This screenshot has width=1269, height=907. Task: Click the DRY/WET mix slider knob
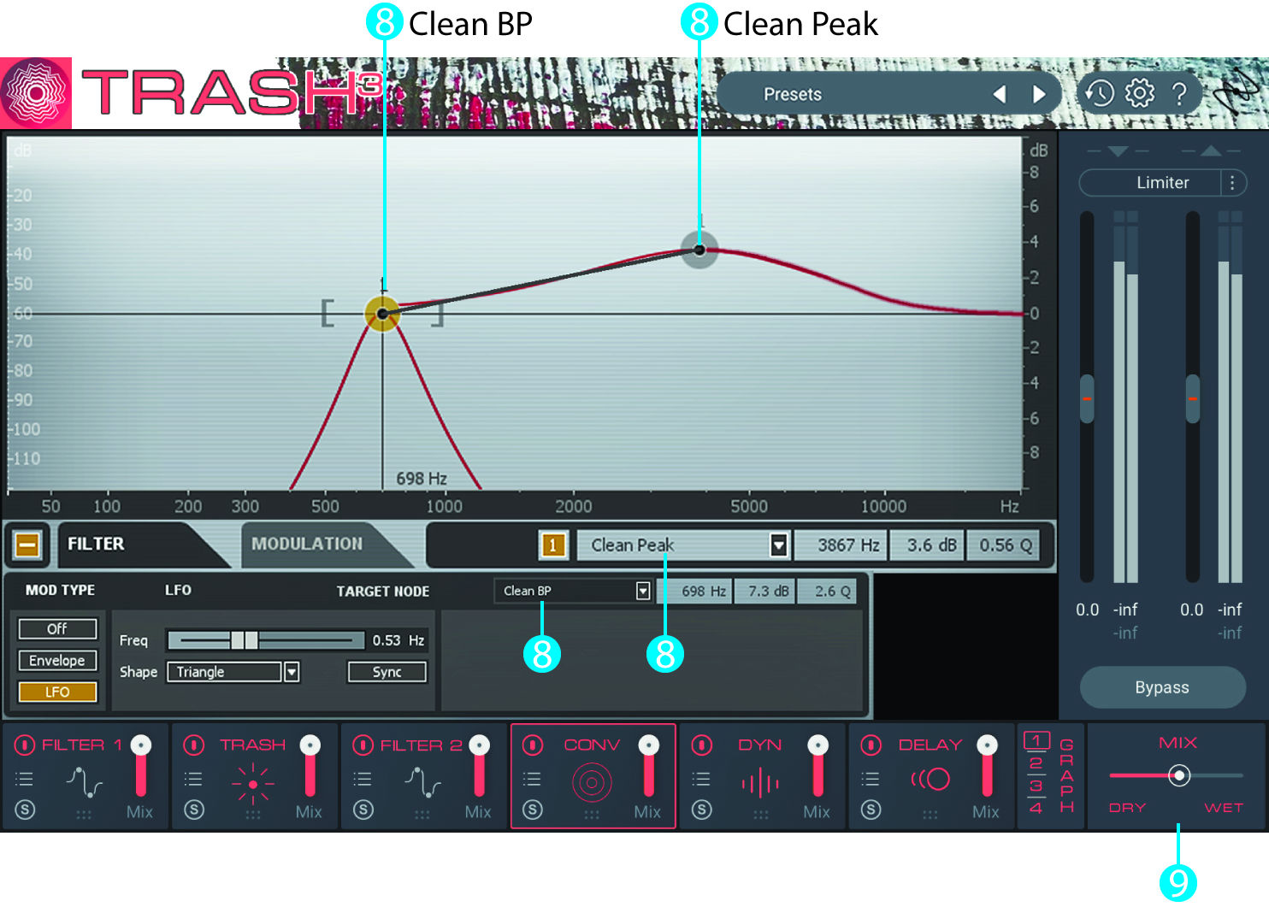[x=1179, y=775]
